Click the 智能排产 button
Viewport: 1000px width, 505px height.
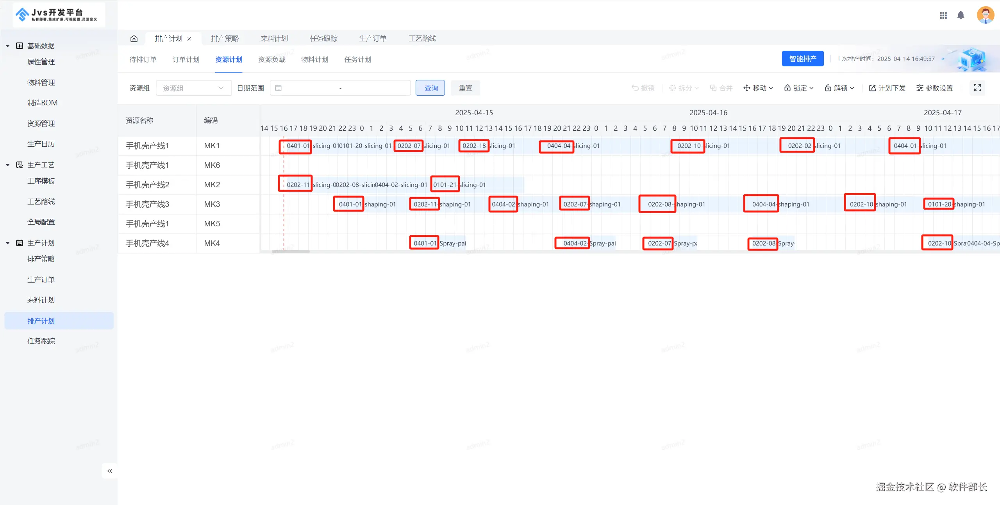(x=802, y=59)
